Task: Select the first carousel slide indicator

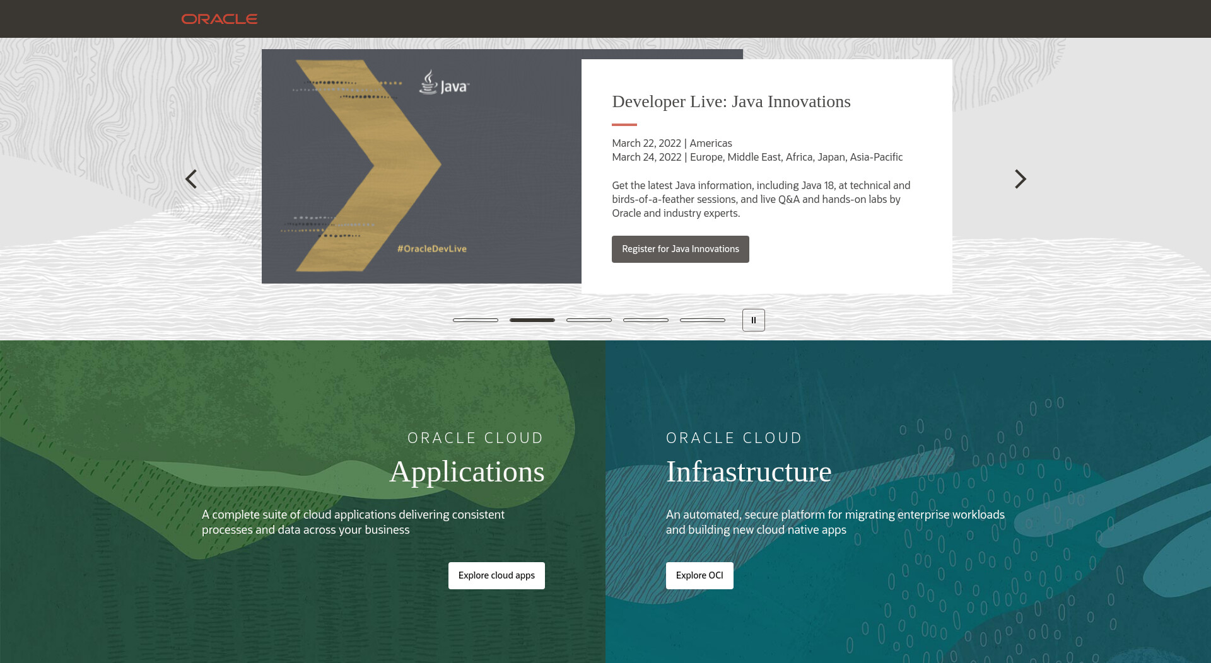Action: point(476,320)
